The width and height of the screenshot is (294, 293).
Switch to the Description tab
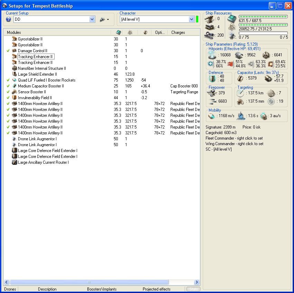(47, 289)
